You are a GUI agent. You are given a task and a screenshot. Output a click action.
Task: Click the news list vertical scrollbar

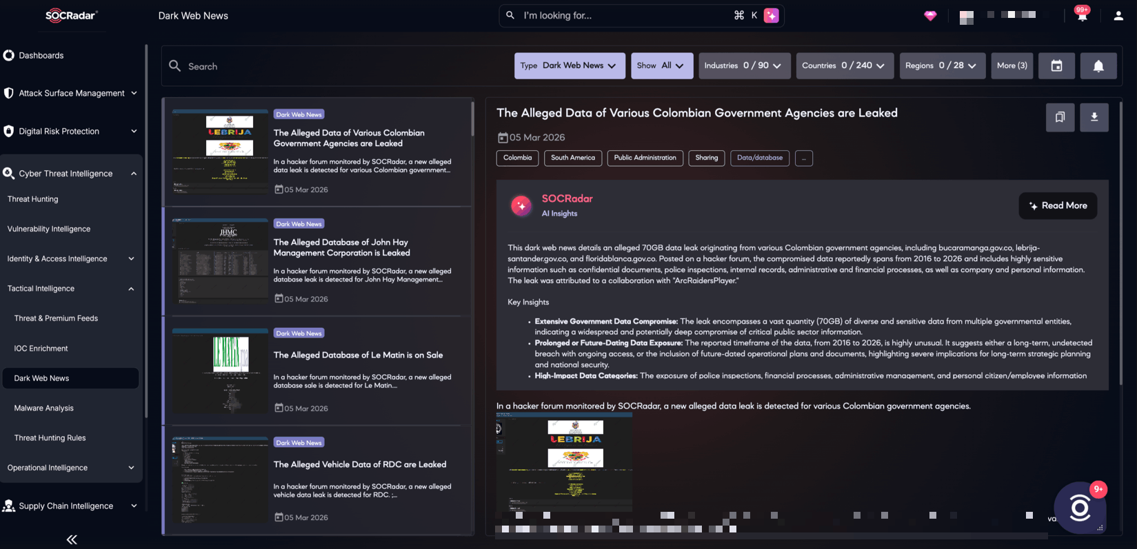(x=472, y=119)
